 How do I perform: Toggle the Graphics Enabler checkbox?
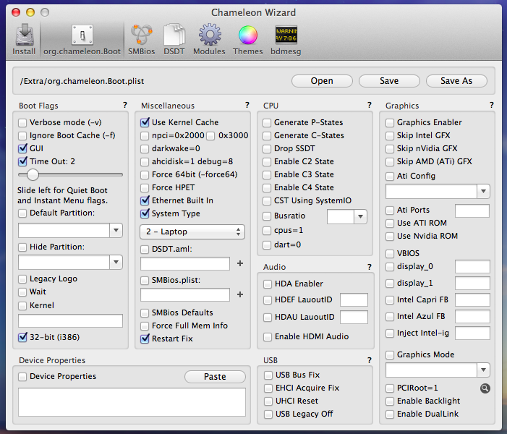coord(391,122)
